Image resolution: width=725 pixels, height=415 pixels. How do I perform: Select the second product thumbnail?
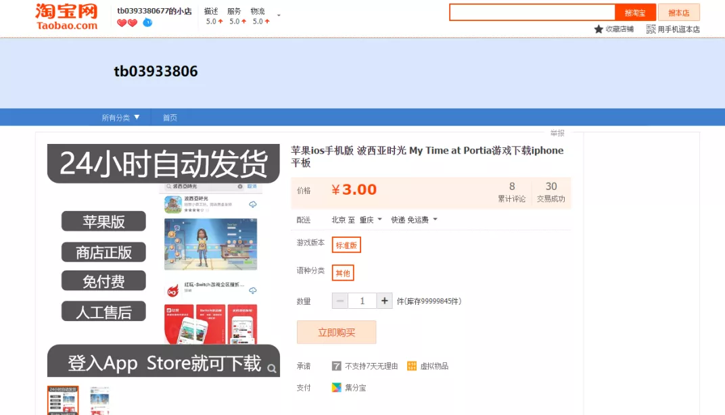[99, 400]
